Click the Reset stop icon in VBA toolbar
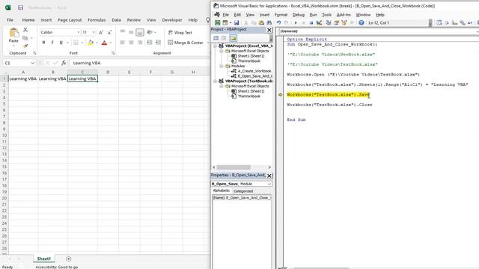This screenshot has height=269, width=479. 311,22
